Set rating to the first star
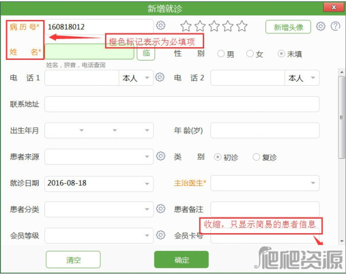This screenshot has height=274, width=346. [186, 26]
